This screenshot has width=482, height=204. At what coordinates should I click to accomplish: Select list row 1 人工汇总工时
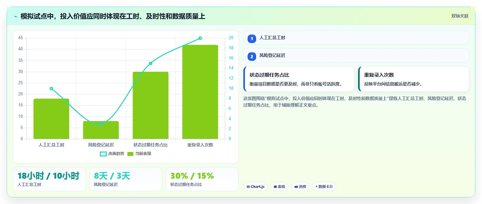[356, 38]
